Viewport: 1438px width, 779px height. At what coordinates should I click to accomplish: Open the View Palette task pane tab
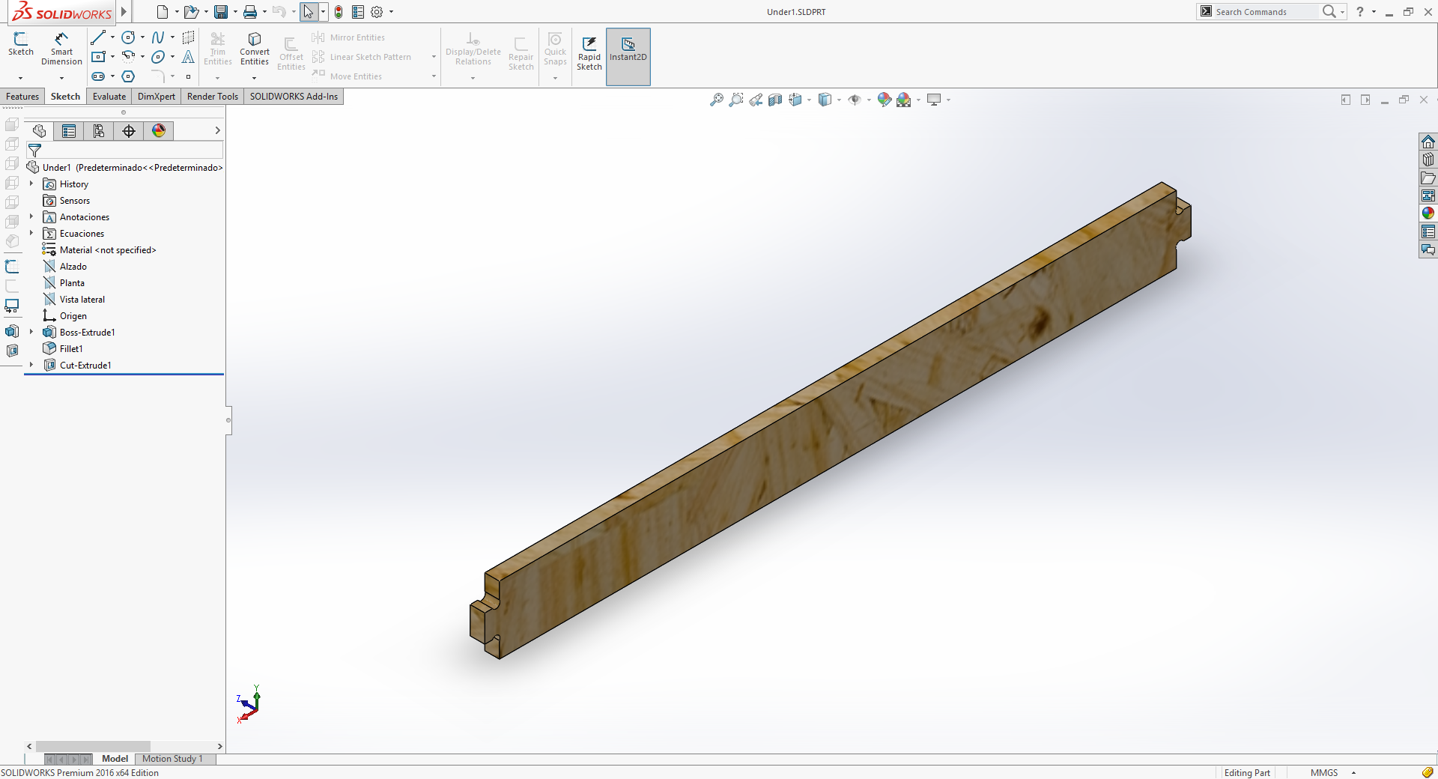(1428, 195)
